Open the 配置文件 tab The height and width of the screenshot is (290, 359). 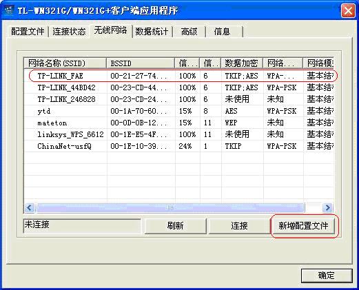point(28,32)
